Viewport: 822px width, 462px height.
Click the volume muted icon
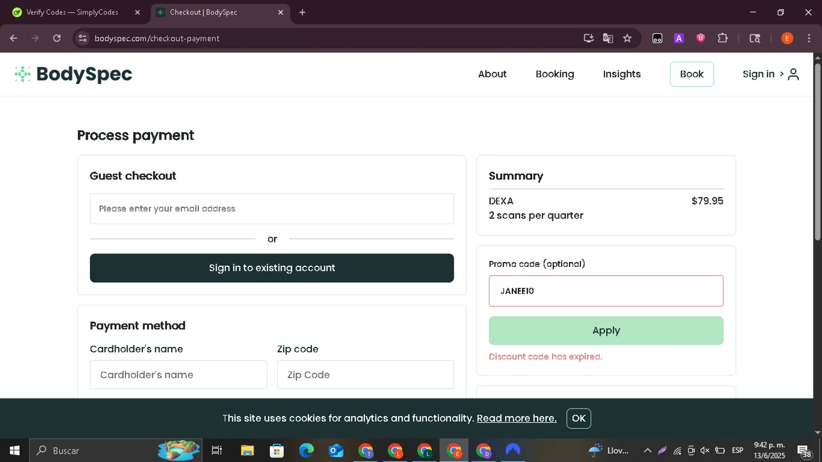click(705, 450)
